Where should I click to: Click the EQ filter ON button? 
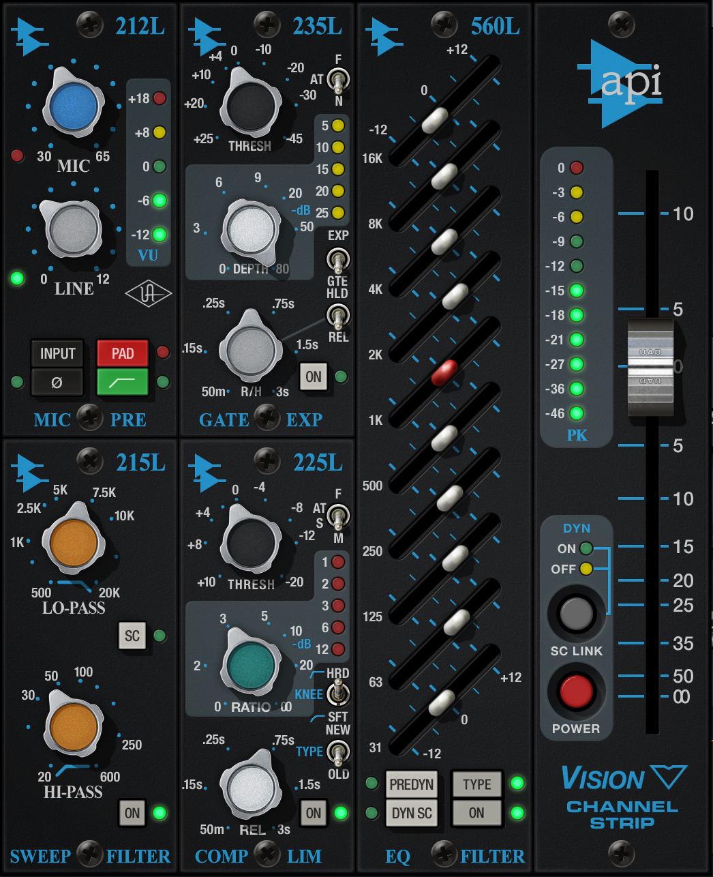point(476,813)
